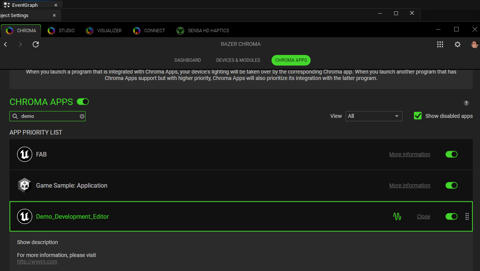Disable the FAB app toggle
The height and width of the screenshot is (271, 480).
451,154
